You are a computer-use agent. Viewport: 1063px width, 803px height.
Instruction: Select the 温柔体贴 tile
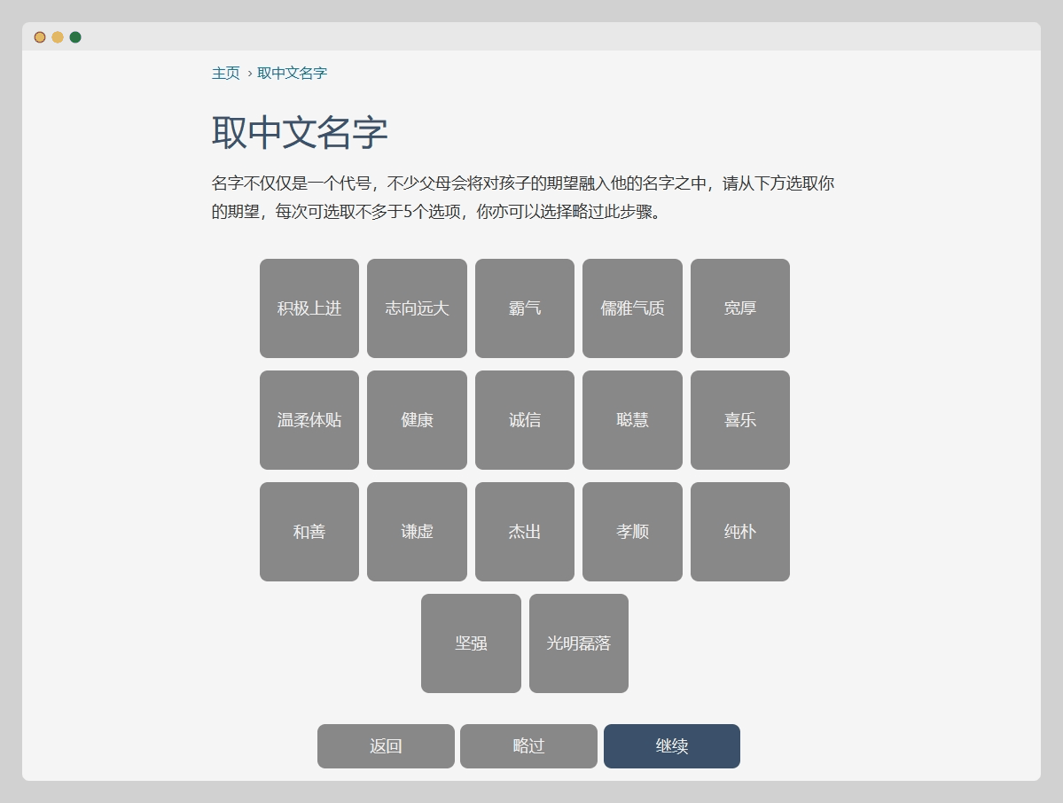point(309,420)
